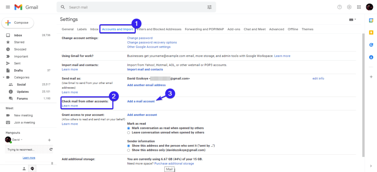377x172 pixels.
Task: Select Show this address only option
Action: 128,150
